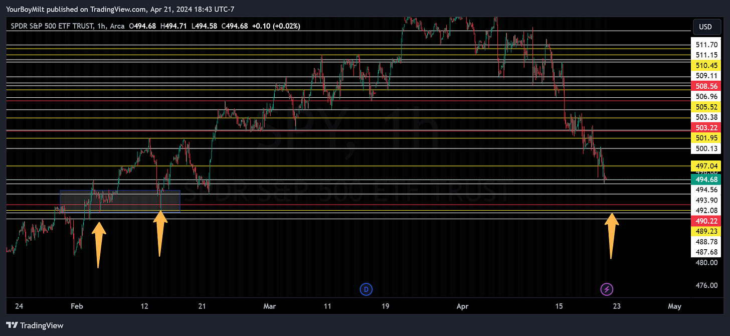Click the 21 date on time axis
This screenshot has height=336, width=730.
tap(203, 306)
